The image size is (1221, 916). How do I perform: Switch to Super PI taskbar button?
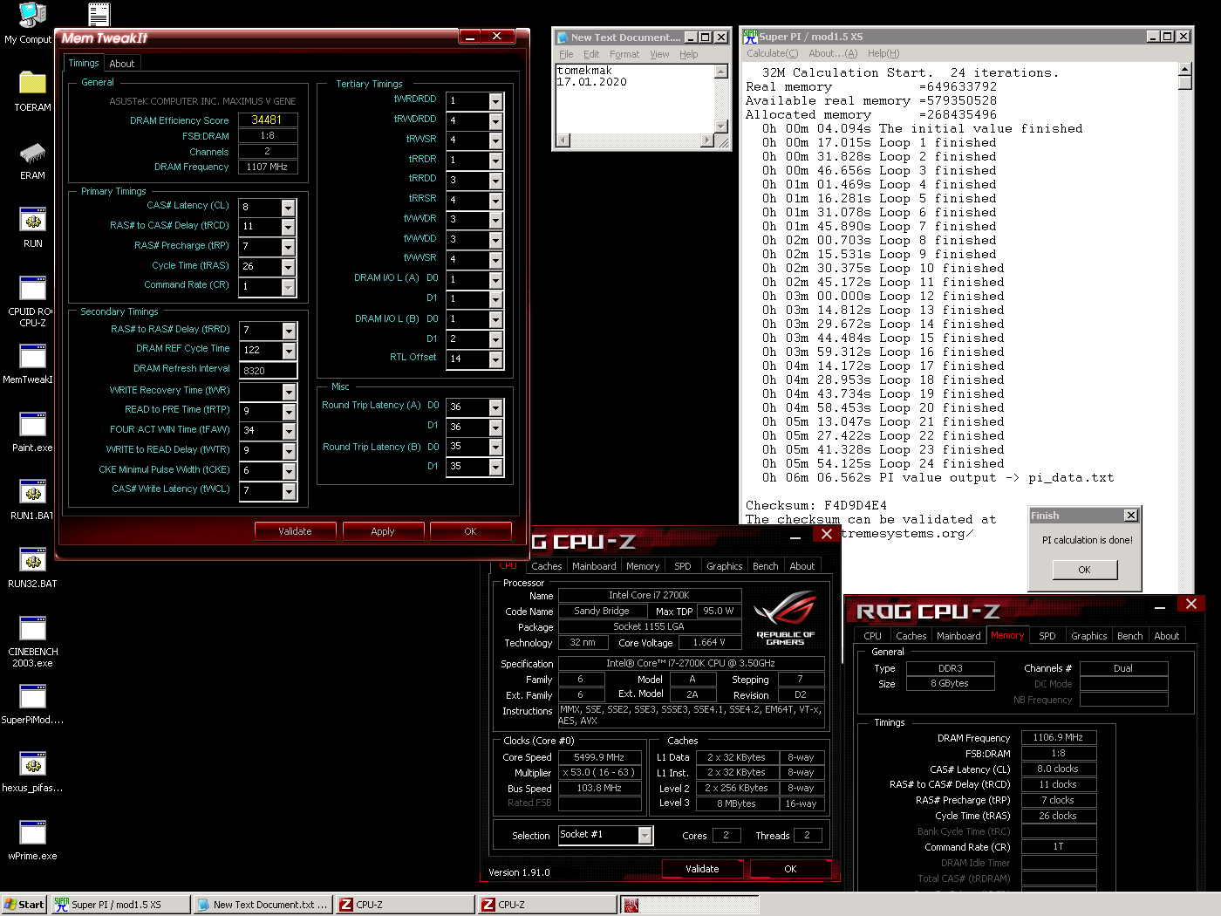(x=120, y=905)
